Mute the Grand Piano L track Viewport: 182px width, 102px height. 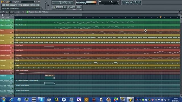click(x=13, y=48)
